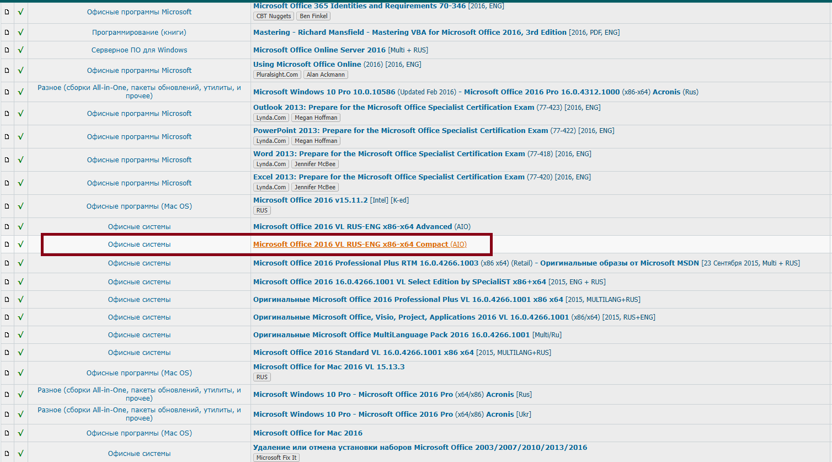Click Jennifer McBee tag under Word 2013

(x=314, y=164)
